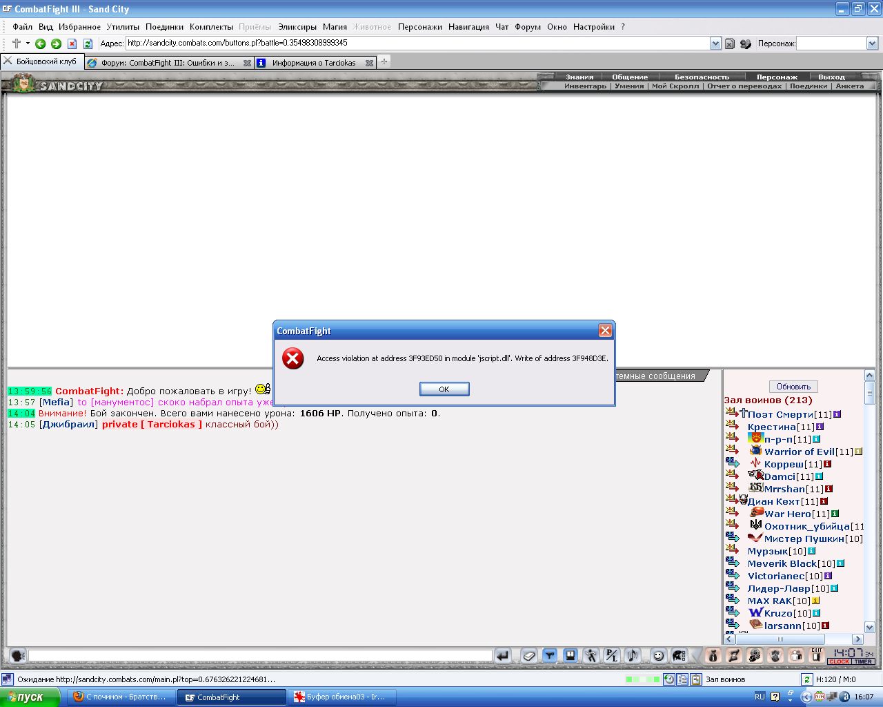Close the Информация о Tarciokas tab

[x=369, y=63]
